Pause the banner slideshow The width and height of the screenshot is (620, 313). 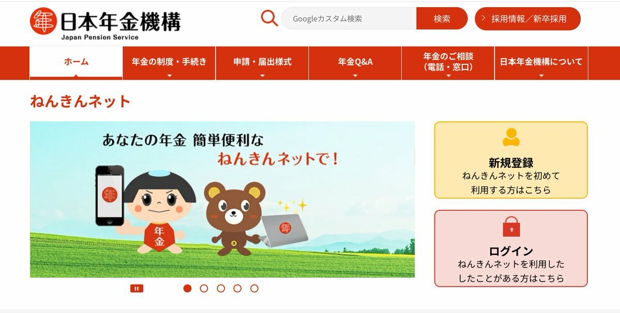[136, 289]
